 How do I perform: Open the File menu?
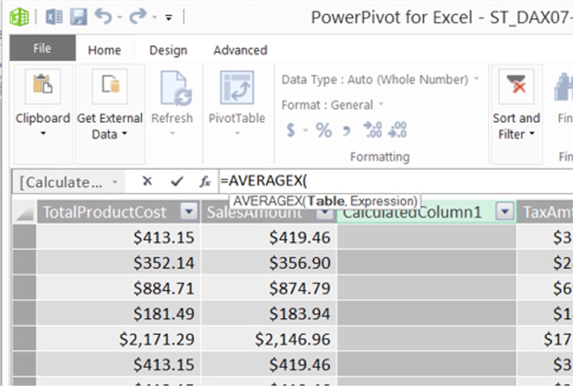click(x=42, y=49)
